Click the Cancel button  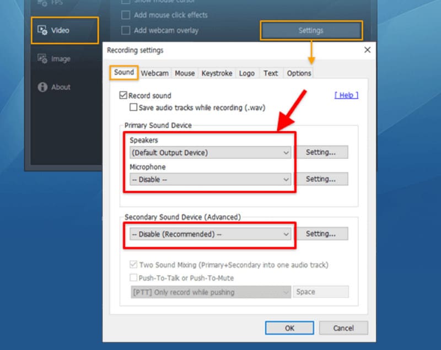343,328
